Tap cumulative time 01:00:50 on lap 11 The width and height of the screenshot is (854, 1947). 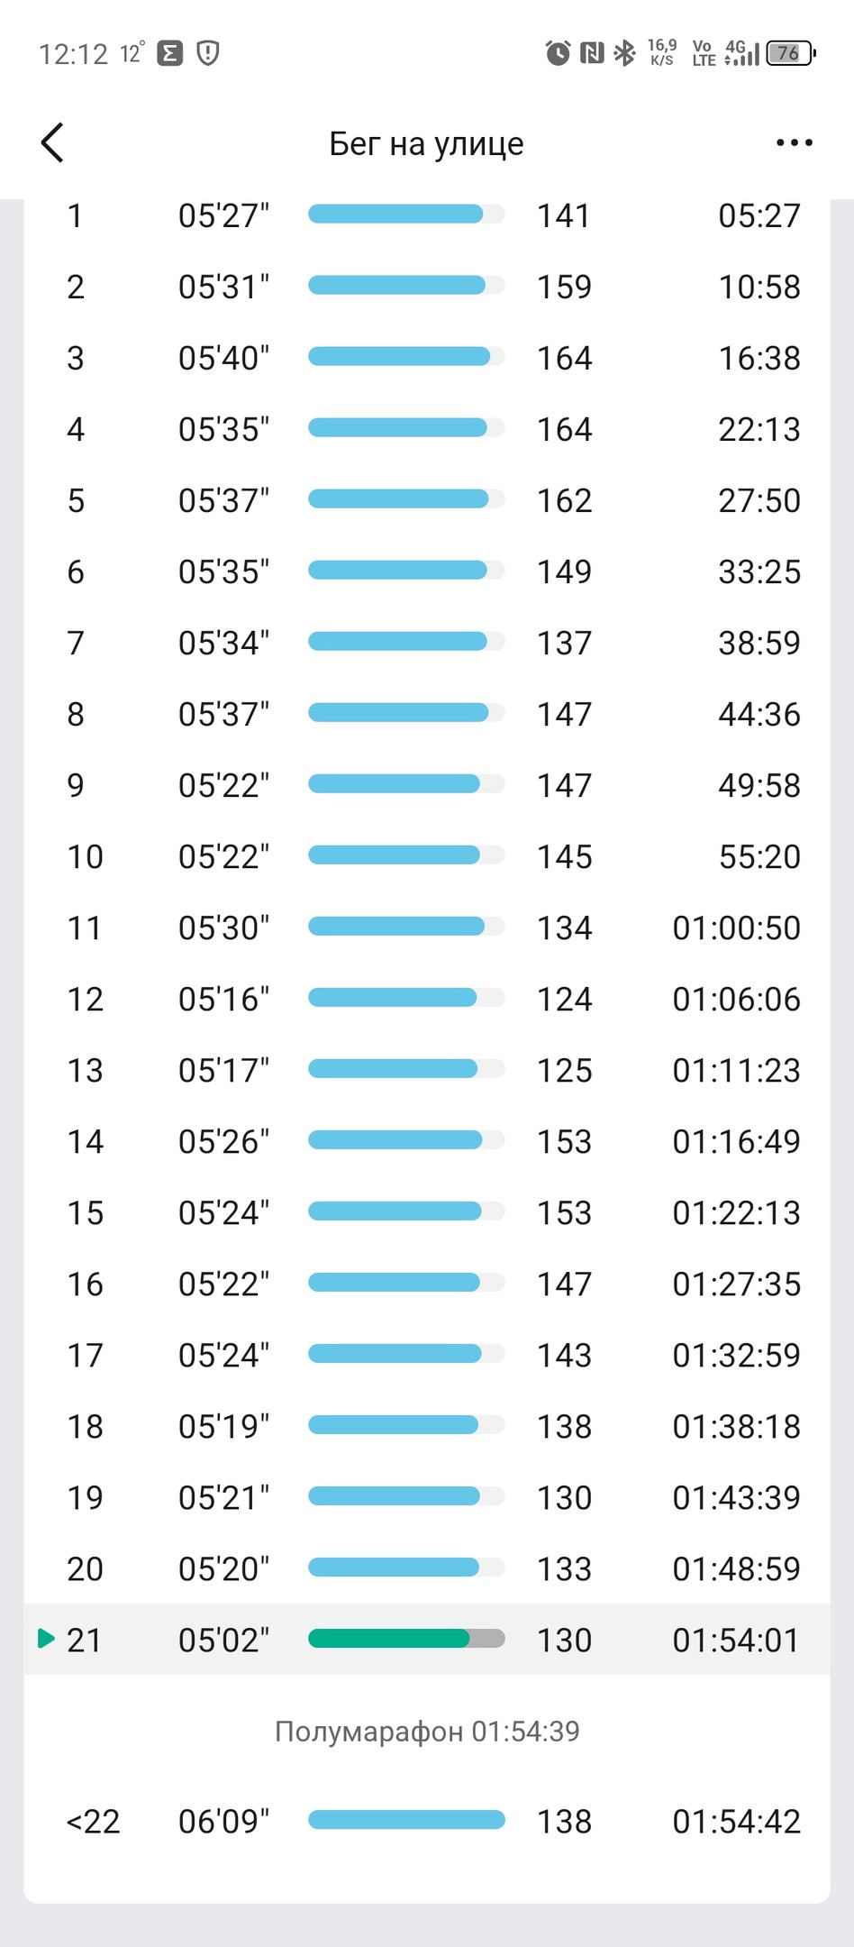(x=736, y=928)
